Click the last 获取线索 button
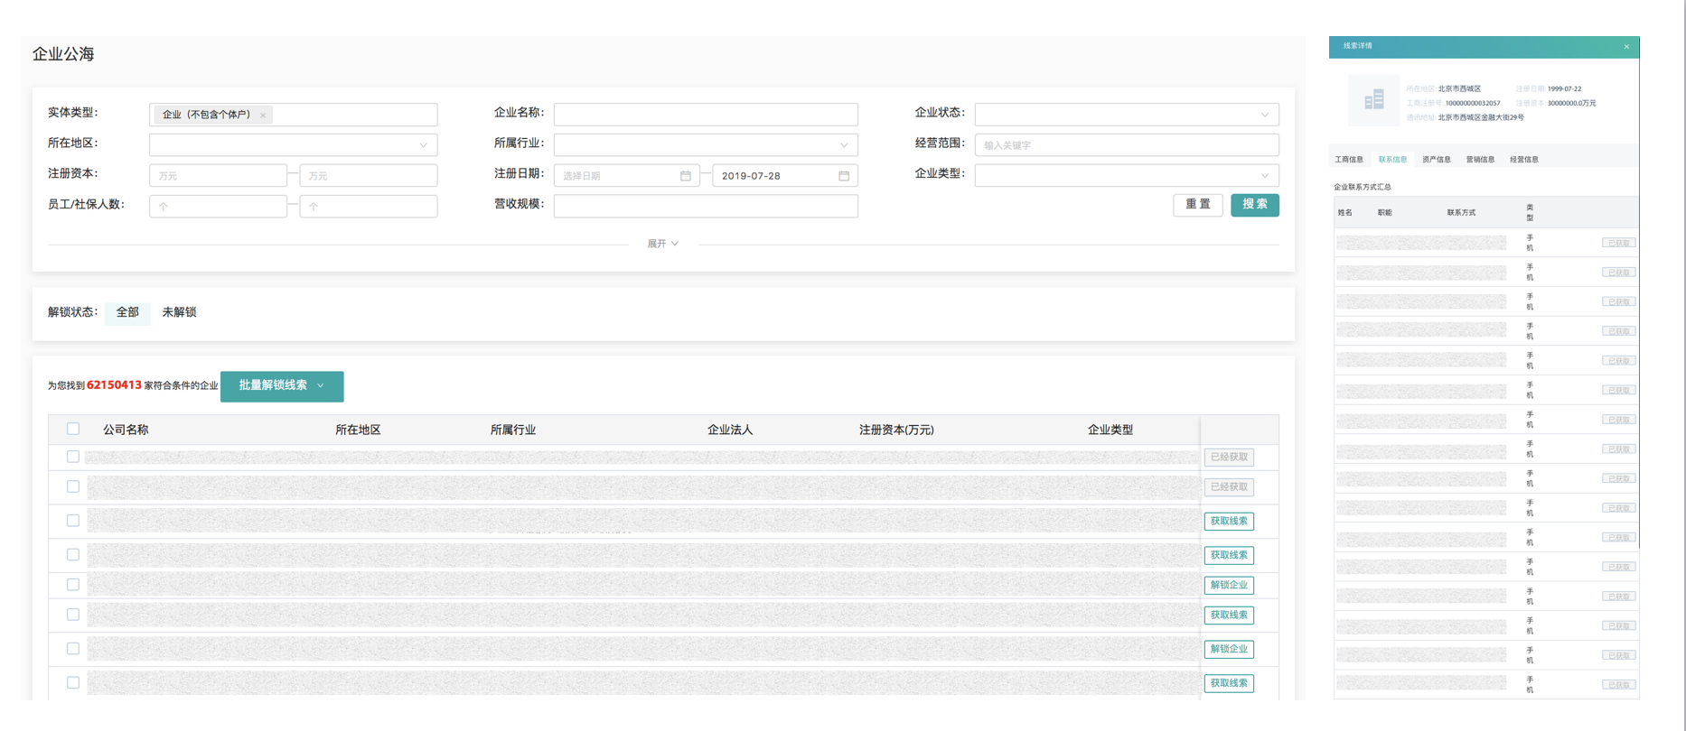Screen dimensions: 1686x731 (x=1229, y=683)
